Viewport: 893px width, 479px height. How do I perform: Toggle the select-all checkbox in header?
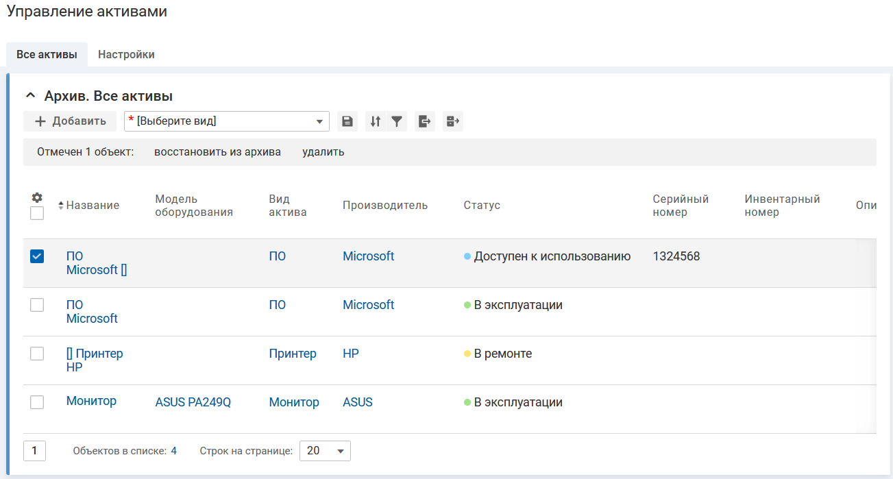pos(37,213)
